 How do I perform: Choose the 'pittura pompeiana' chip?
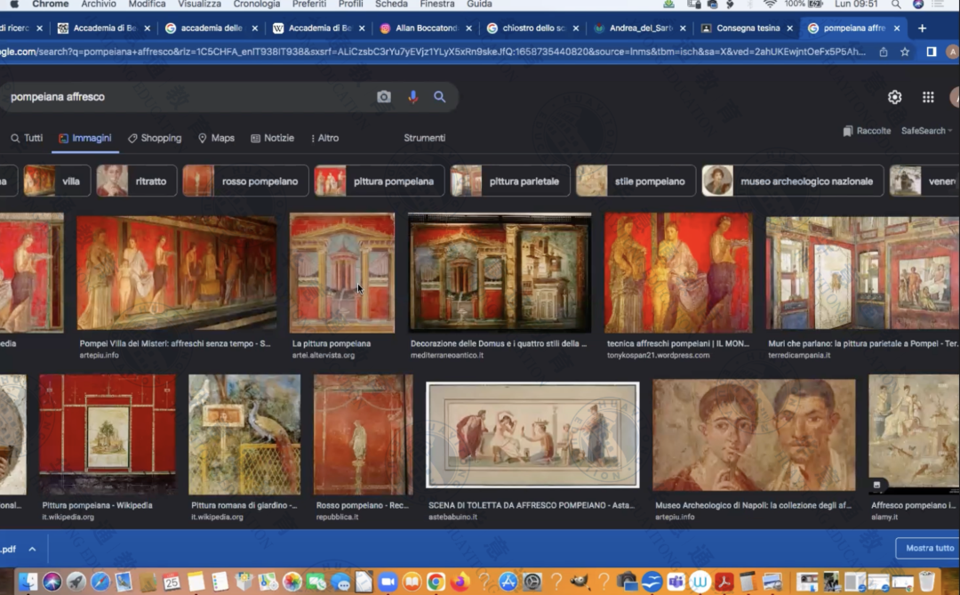point(379,181)
